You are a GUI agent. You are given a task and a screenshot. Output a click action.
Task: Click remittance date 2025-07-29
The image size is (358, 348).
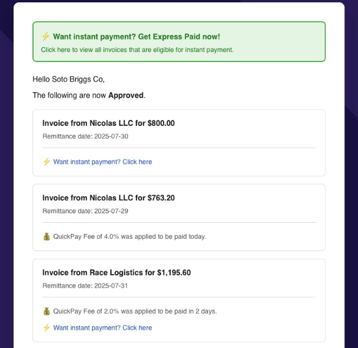point(85,211)
